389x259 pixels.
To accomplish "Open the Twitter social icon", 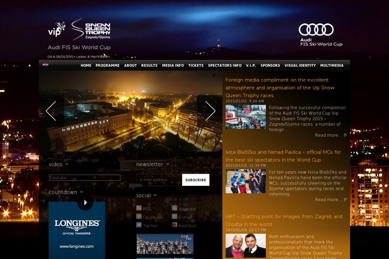I will click(x=139, y=225).
